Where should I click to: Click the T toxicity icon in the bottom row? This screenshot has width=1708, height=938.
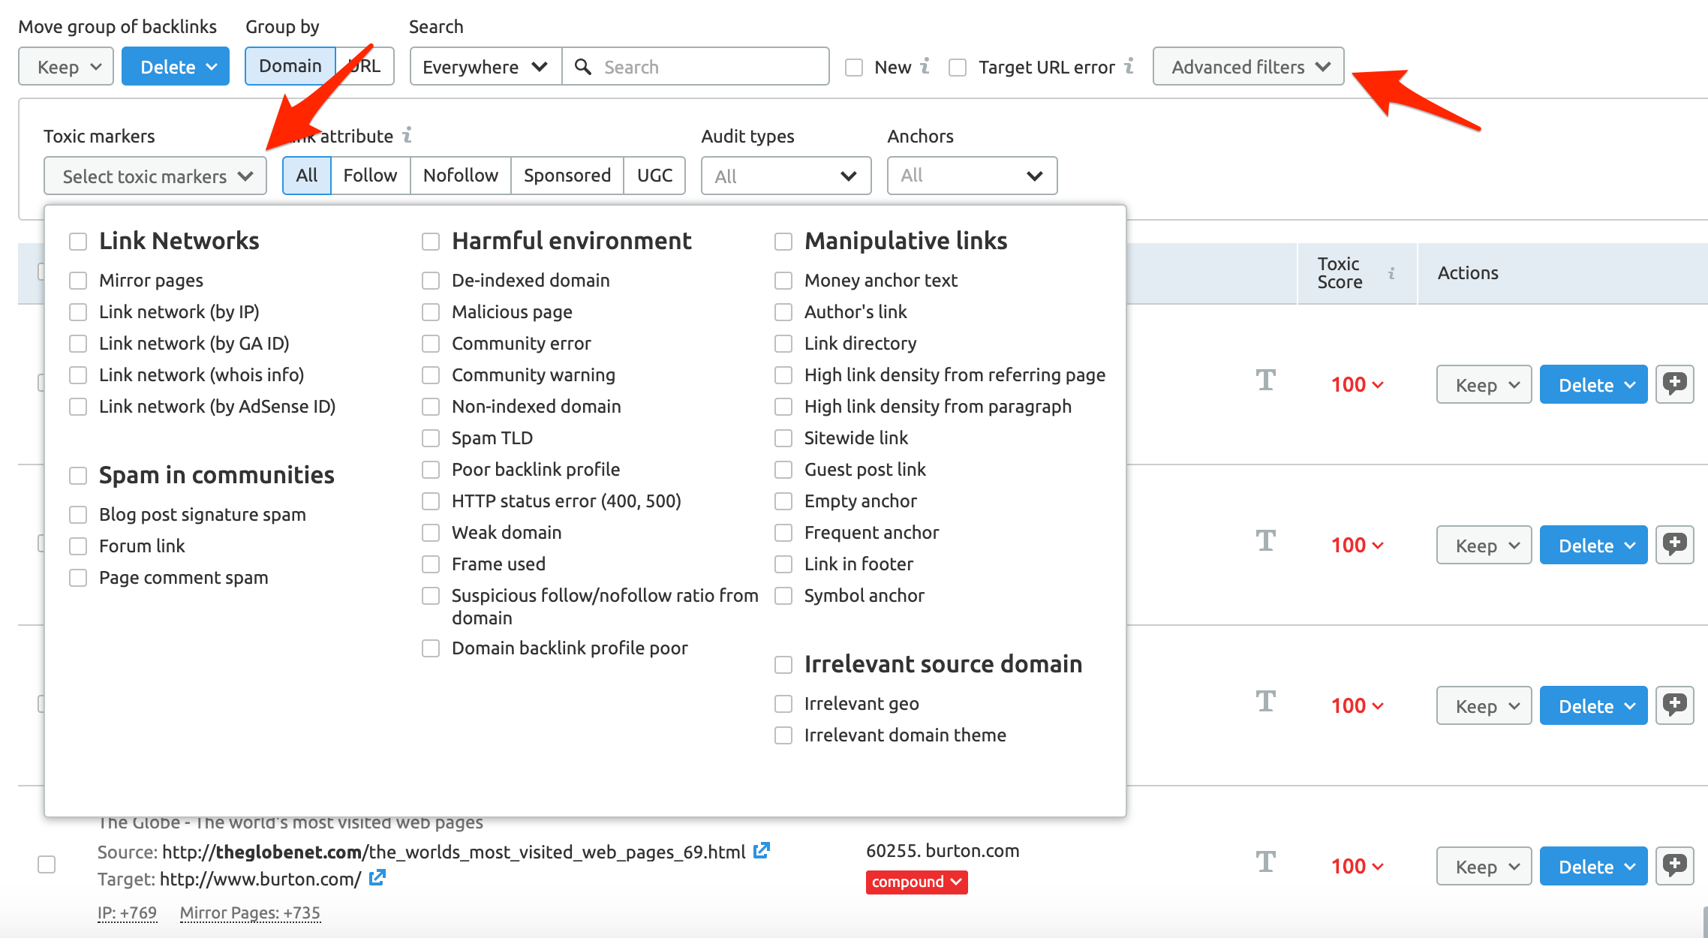point(1266,865)
